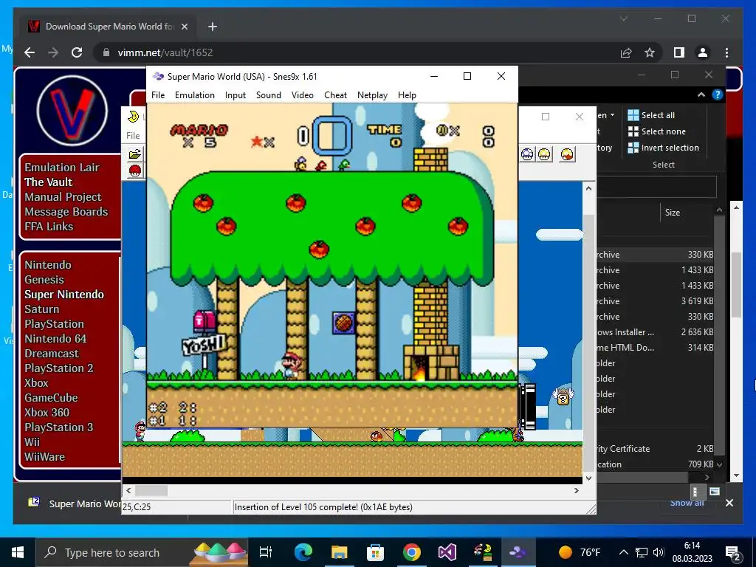Viewport: 756px width, 567px height.
Task: Switch Explorer to large icons view
Action: [x=715, y=491]
